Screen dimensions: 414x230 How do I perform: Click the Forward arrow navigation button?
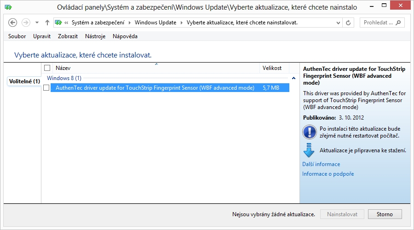point(26,23)
